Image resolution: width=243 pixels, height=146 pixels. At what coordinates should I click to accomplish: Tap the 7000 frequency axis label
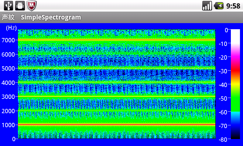[x=8, y=40]
